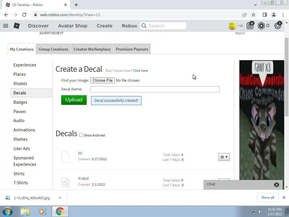Screen dimensions: 289x217
Task: Open the Chrome three-dot menu
Action: point(283,15)
